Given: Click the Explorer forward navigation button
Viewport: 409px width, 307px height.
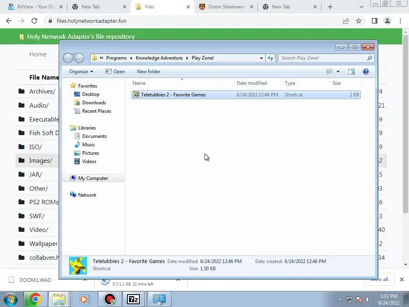Looking at the screenshot, I should click(x=79, y=58).
